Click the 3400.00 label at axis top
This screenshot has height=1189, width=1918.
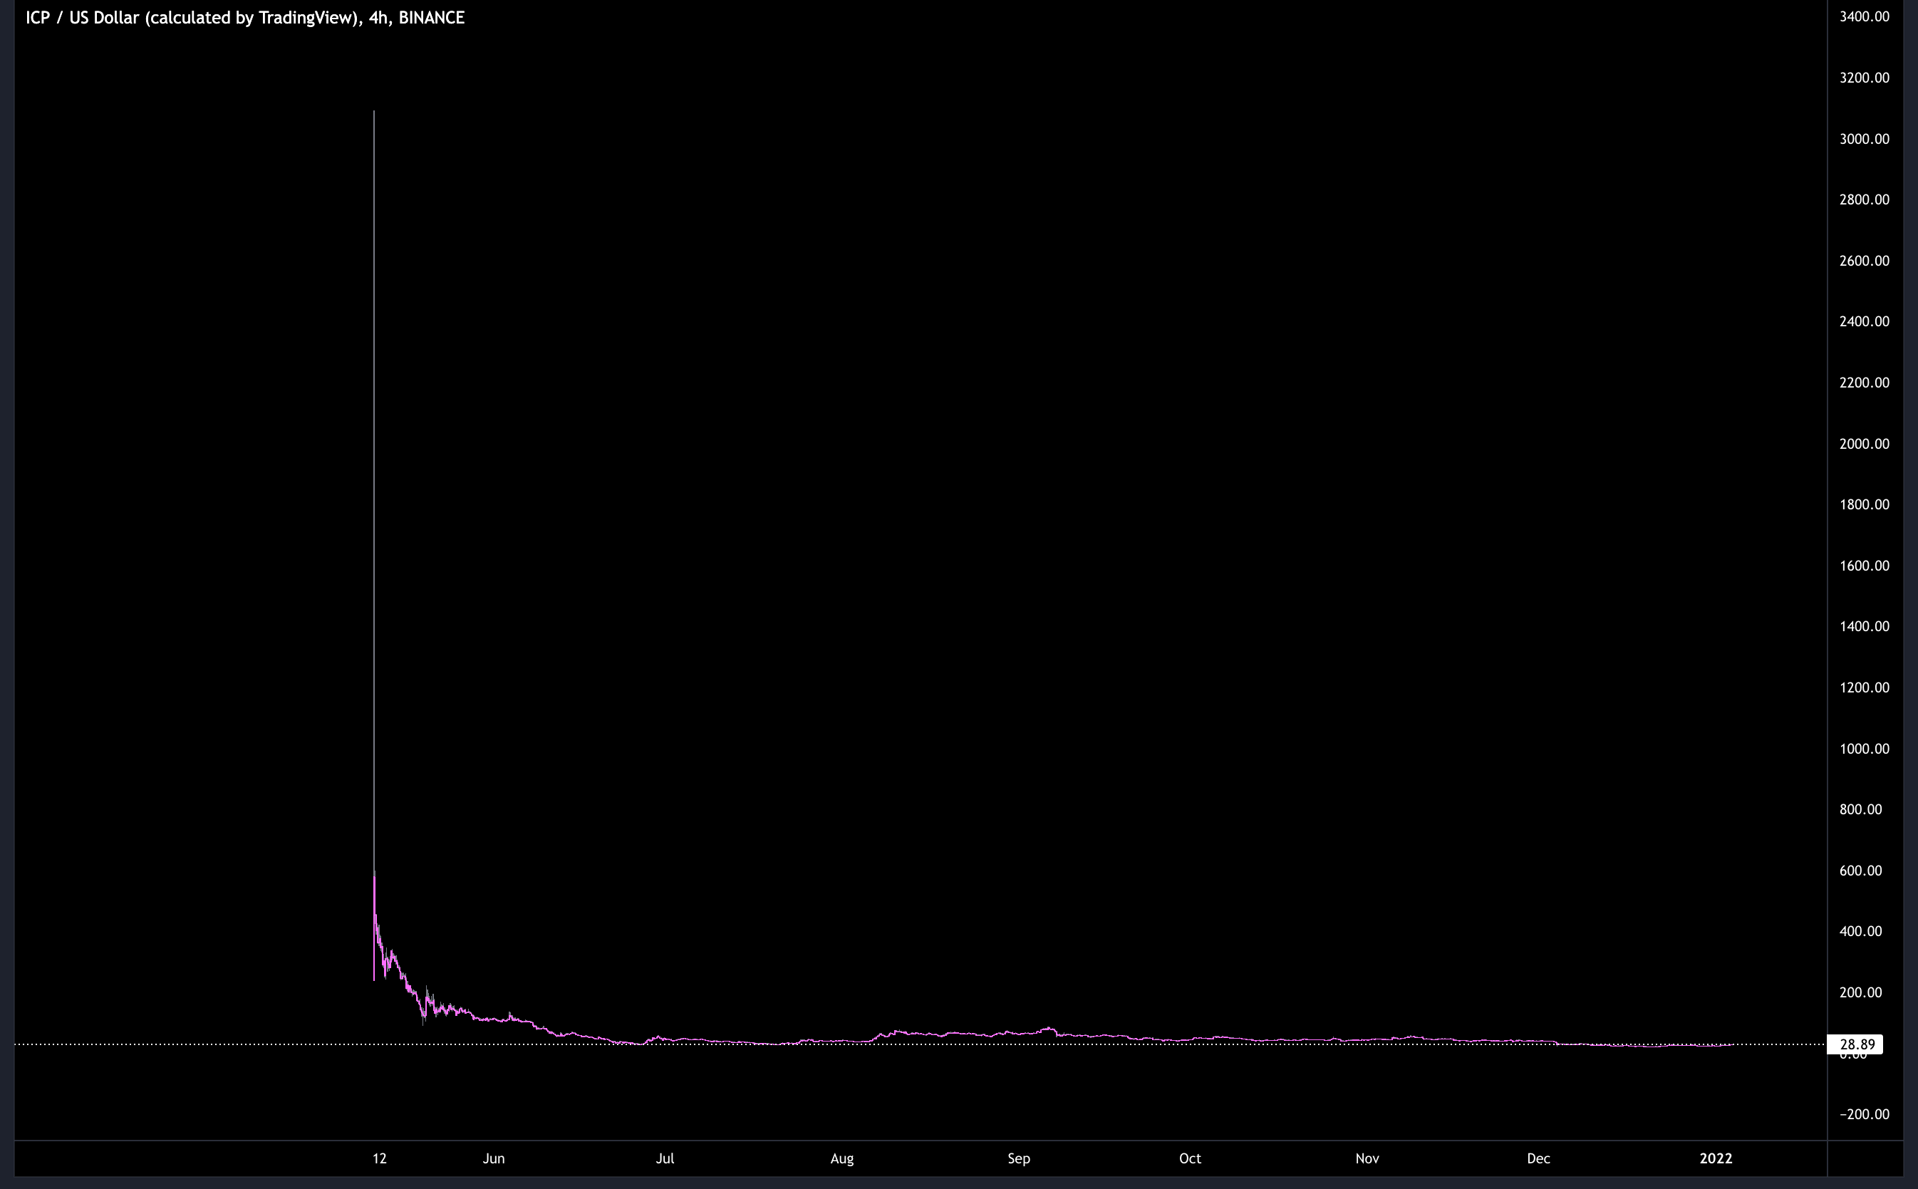pyautogui.click(x=1864, y=17)
